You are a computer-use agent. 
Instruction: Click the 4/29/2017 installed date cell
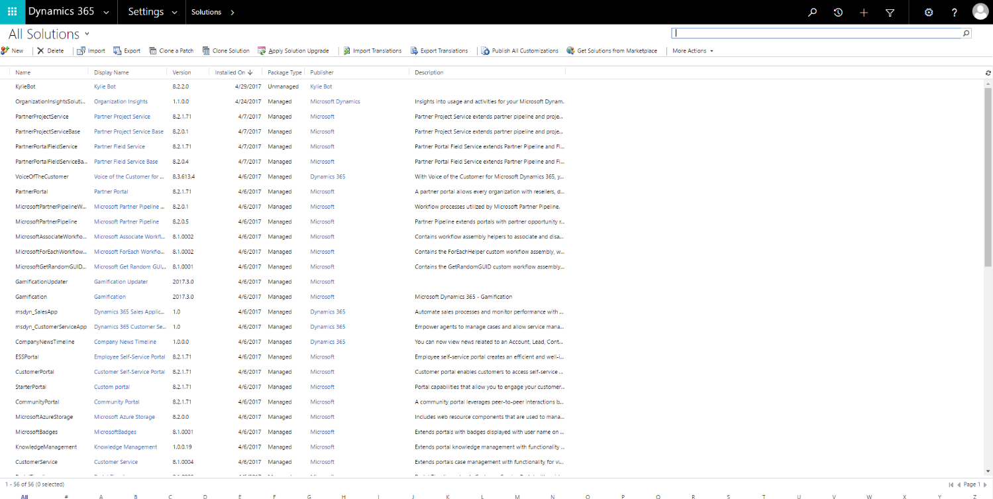pyautogui.click(x=248, y=87)
